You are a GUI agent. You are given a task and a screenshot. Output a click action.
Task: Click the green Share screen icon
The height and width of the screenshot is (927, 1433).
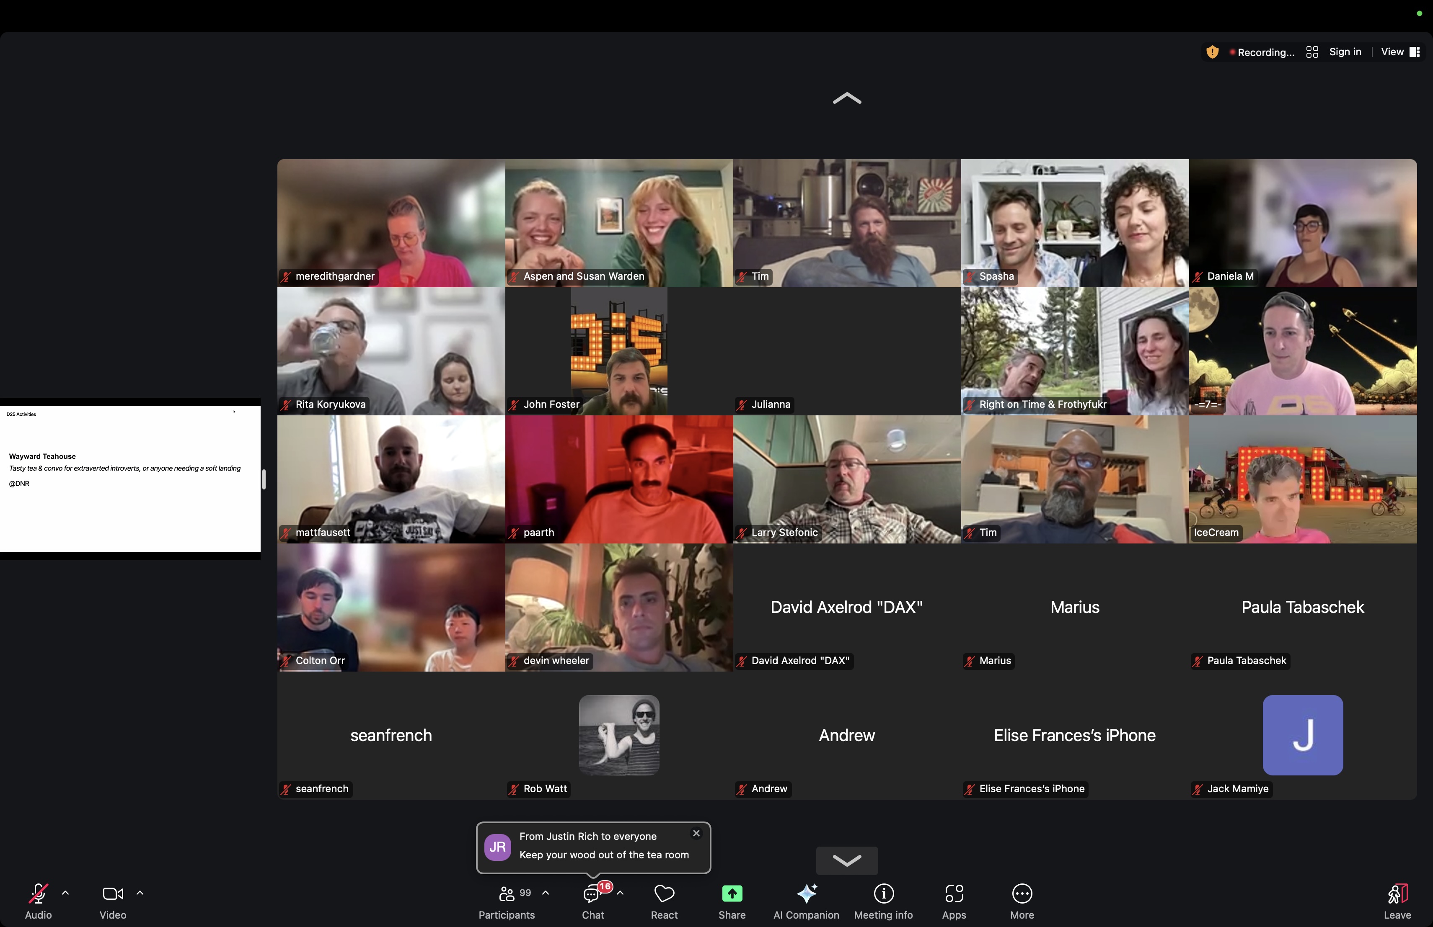click(732, 894)
